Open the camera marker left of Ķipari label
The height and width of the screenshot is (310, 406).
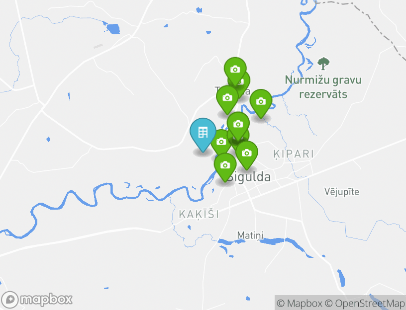[x=247, y=154]
